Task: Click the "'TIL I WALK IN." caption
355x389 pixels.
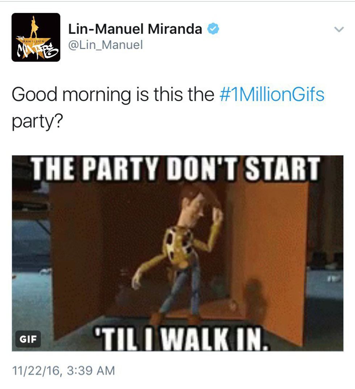Action: click(181, 339)
